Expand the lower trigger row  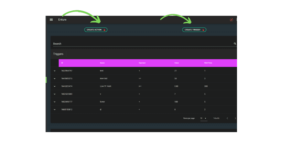[55, 101]
